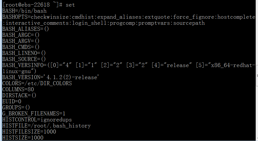Click the COLUMNS=80 line
The height and width of the screenshot is (141, 258).
coord(18,89)
